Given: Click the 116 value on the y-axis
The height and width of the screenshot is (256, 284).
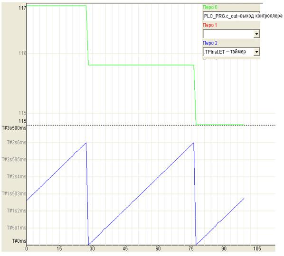Looking at the screenshot, I should (x=22, y=53).
